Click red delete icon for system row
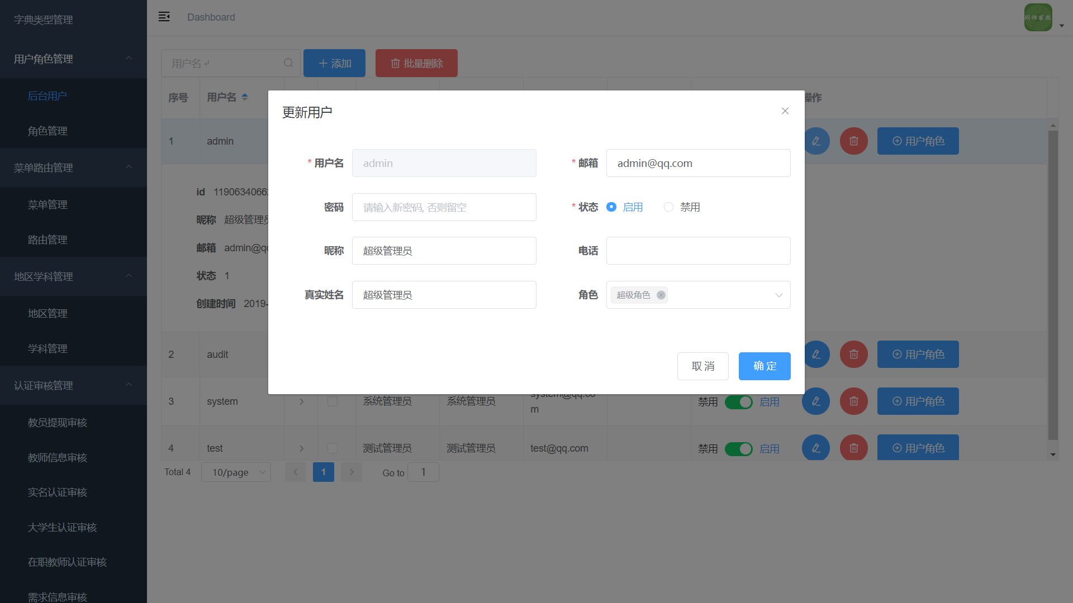 [x=853, y=401]
